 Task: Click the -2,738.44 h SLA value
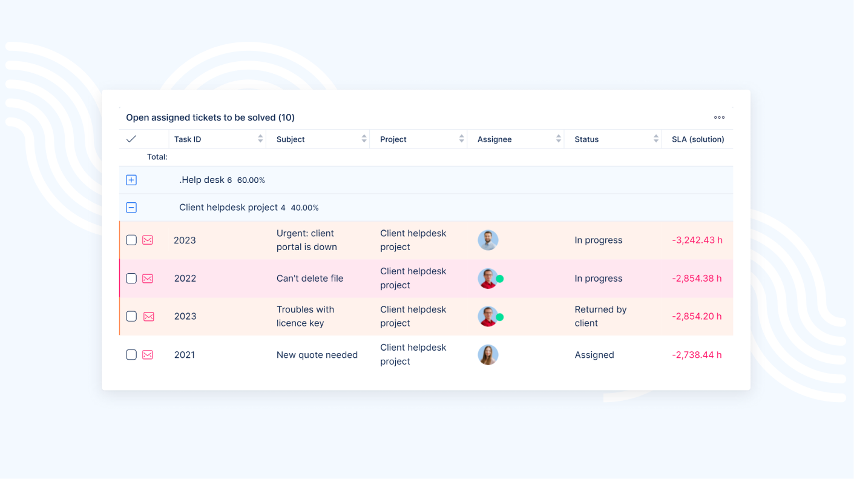(x=697, y=355)
